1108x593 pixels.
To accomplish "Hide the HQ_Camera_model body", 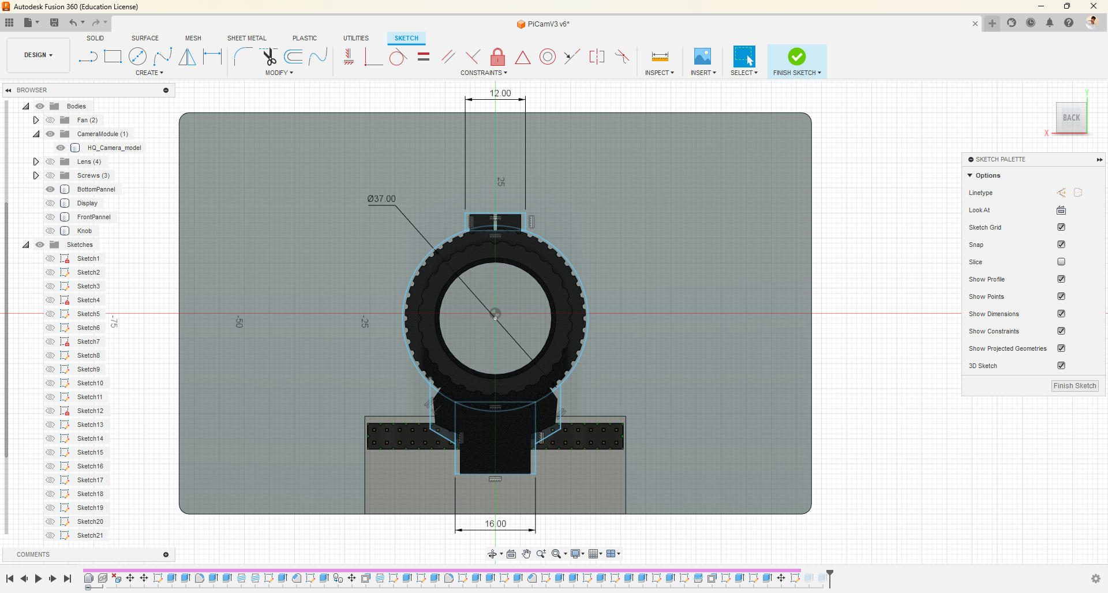I will point(61,148).
